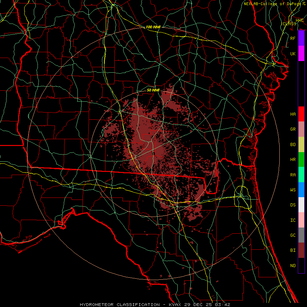Click the HA red legend swatch
Viewport: 307px width, 307px height.
point(301,114)
